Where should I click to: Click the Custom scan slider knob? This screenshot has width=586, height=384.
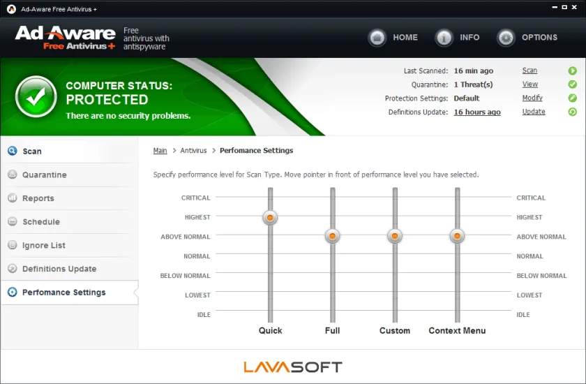[x=395, y=236]
